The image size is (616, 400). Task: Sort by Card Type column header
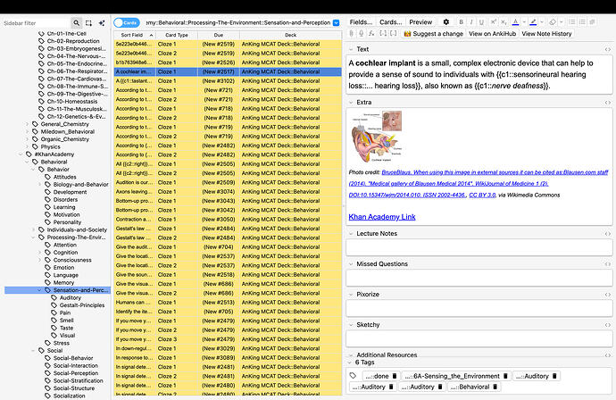(177, 35)
